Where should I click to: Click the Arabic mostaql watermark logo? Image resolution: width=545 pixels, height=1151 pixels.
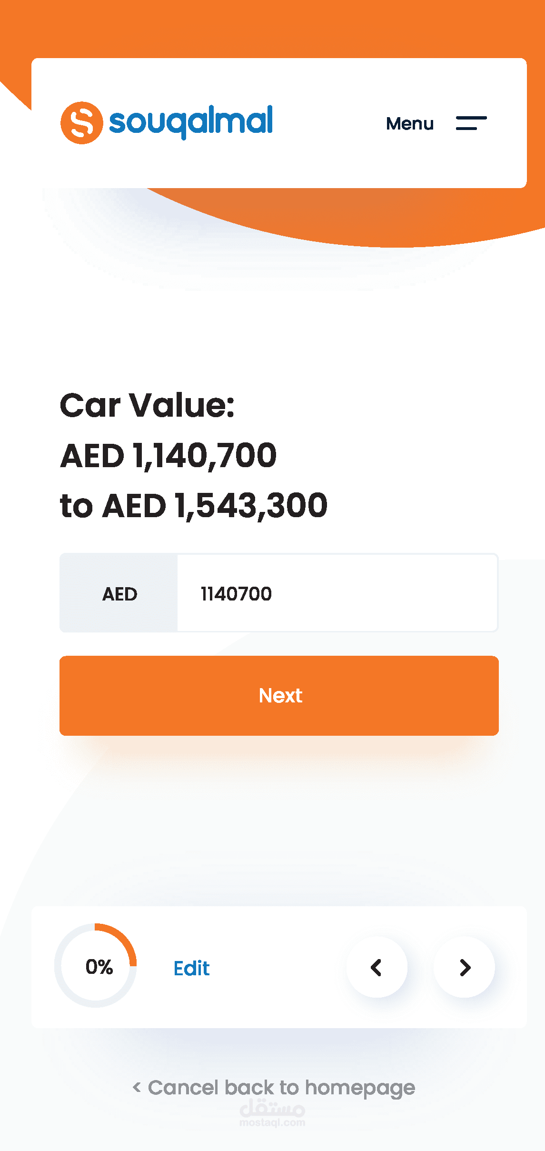point(272,1107)
